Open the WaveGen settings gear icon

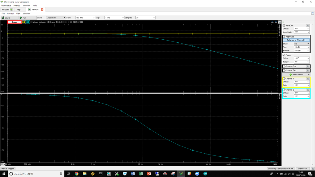point(308,26)
